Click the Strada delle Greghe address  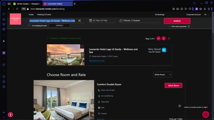(105, 56)
